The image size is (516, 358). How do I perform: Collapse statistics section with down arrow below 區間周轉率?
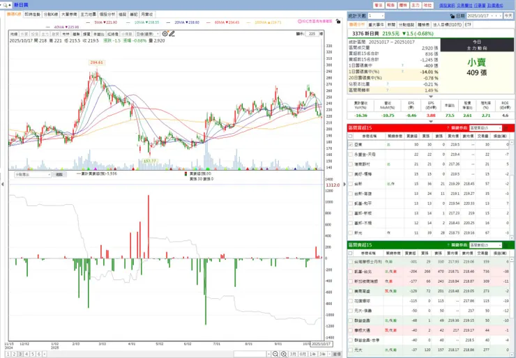coord(430,96)
